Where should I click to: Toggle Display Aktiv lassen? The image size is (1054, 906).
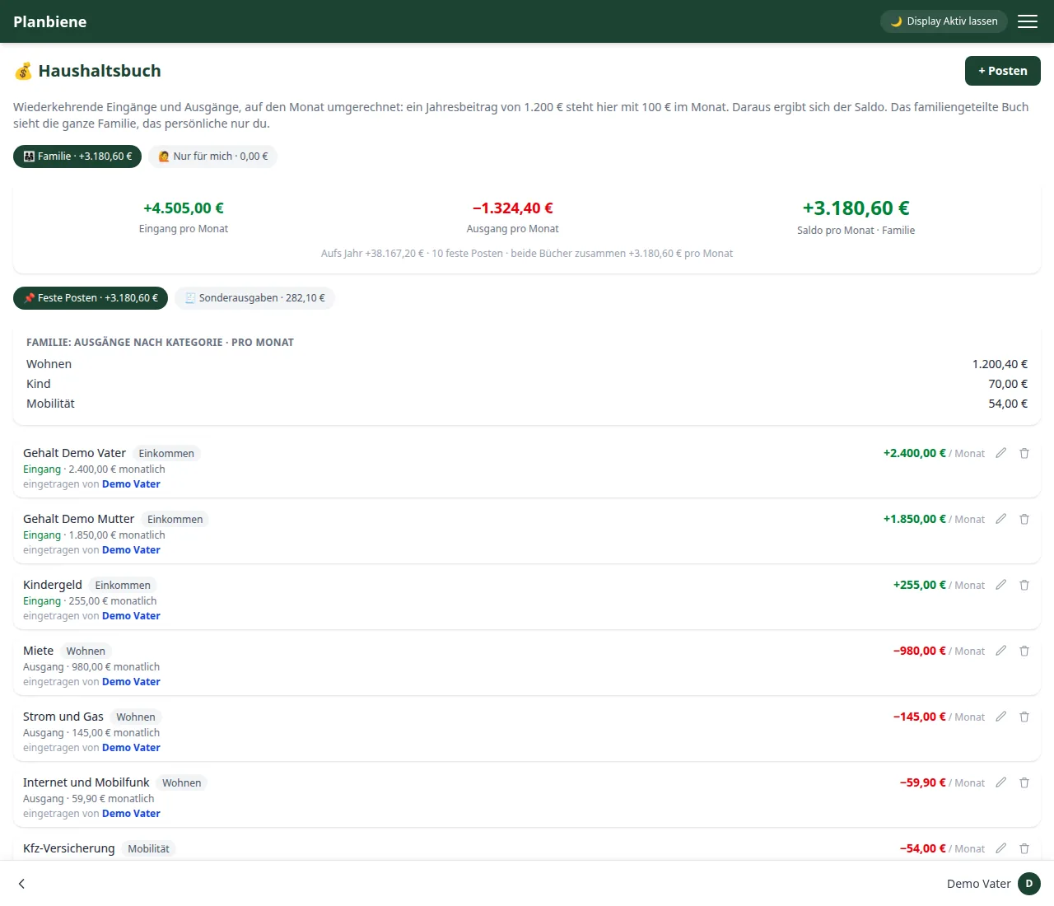(x=944, y=21)
